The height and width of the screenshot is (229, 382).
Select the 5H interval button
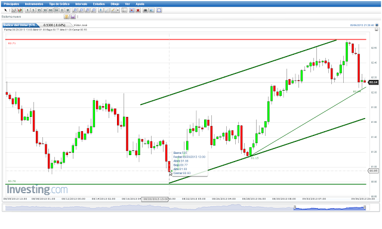click(x=56, y=10)
